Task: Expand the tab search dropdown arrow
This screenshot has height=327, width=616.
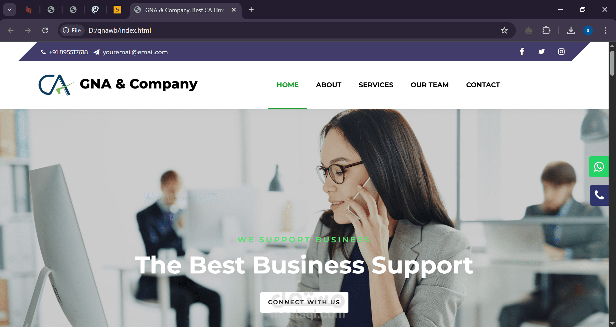Action: point(10,10)
